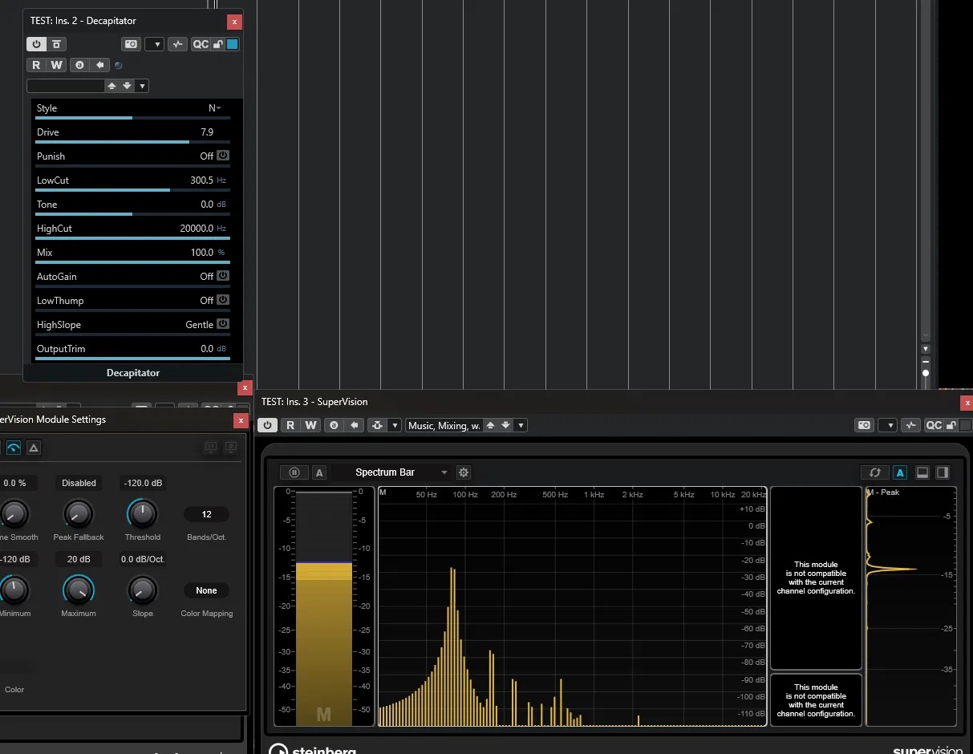The width and height of the screenshot is (973, 754).
Task: Pause SuperVision measurement
Action: pyautogui.click(x=294, y=472)
